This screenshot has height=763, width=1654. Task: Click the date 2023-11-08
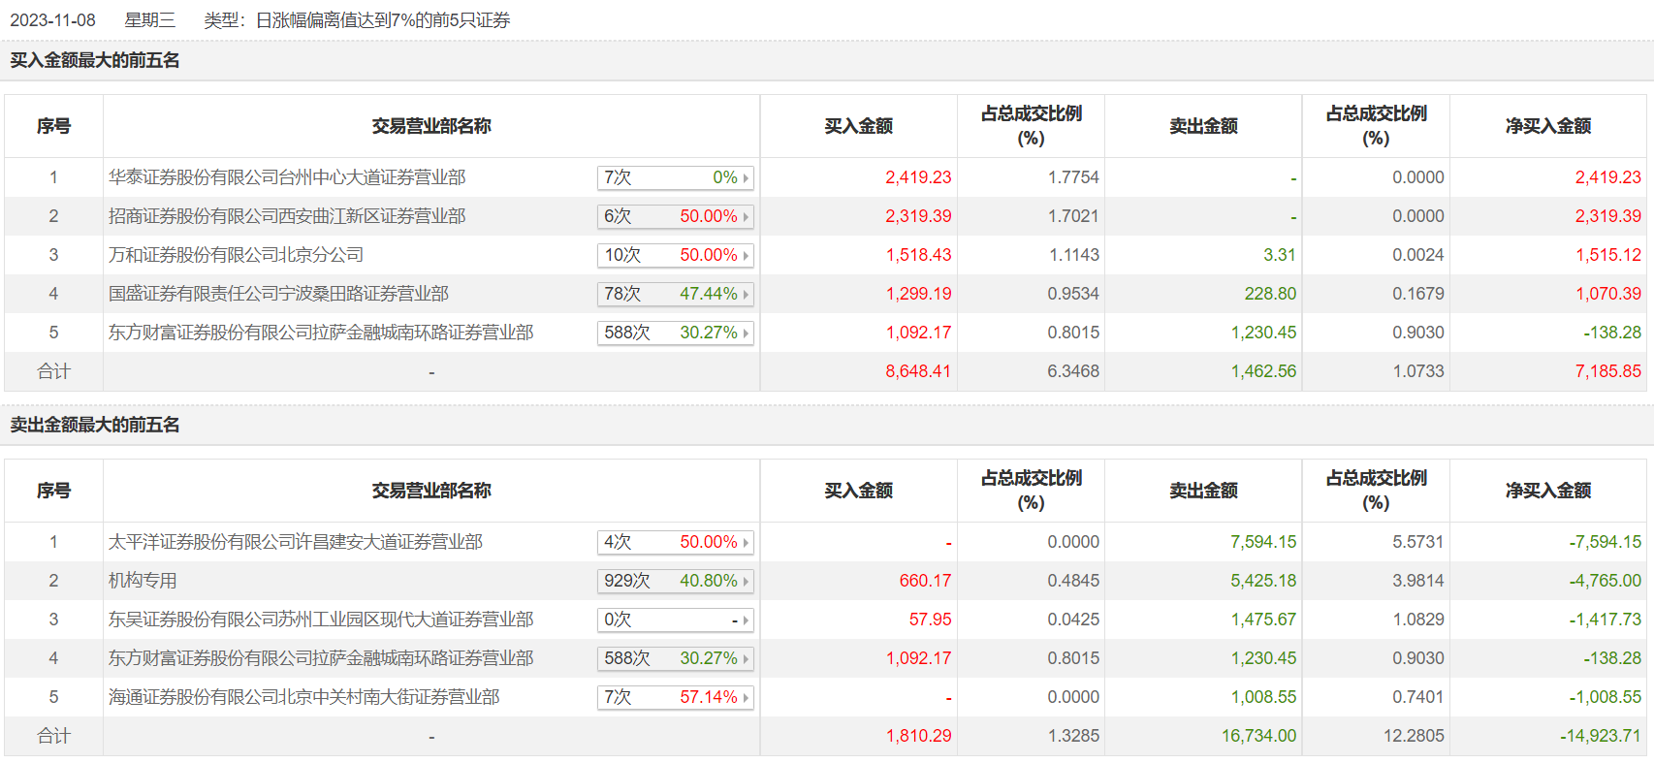point(52,20)
